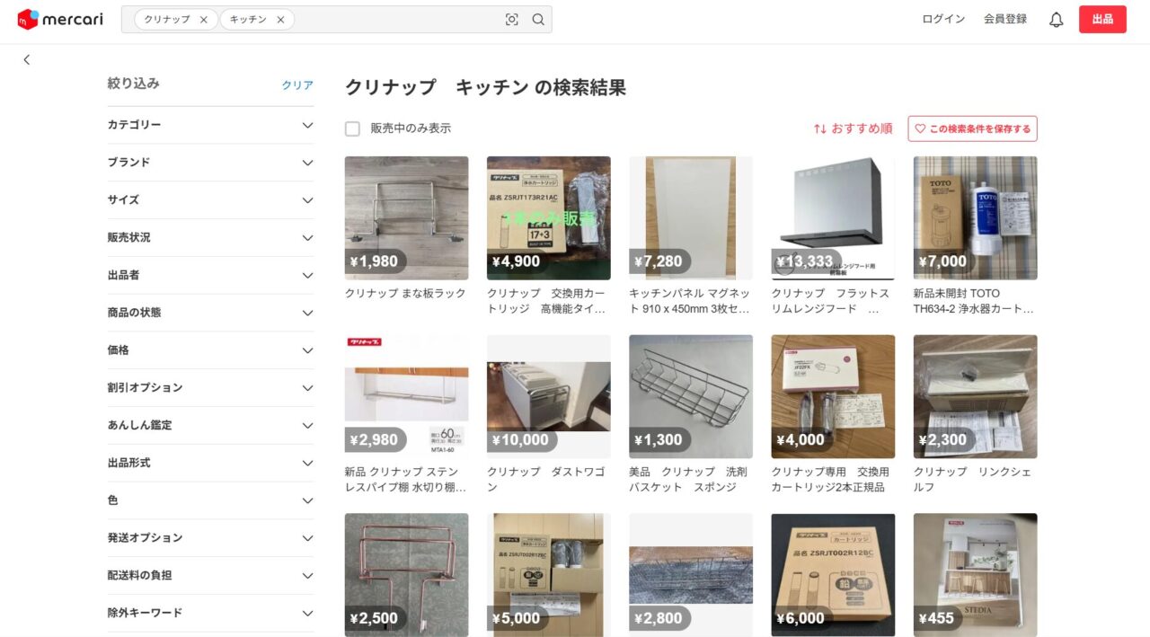The height and width of the screenshot is (637, 1150).
Task: Toggle 販売中のみ表示 checkbox
Action: coord(352,128)
